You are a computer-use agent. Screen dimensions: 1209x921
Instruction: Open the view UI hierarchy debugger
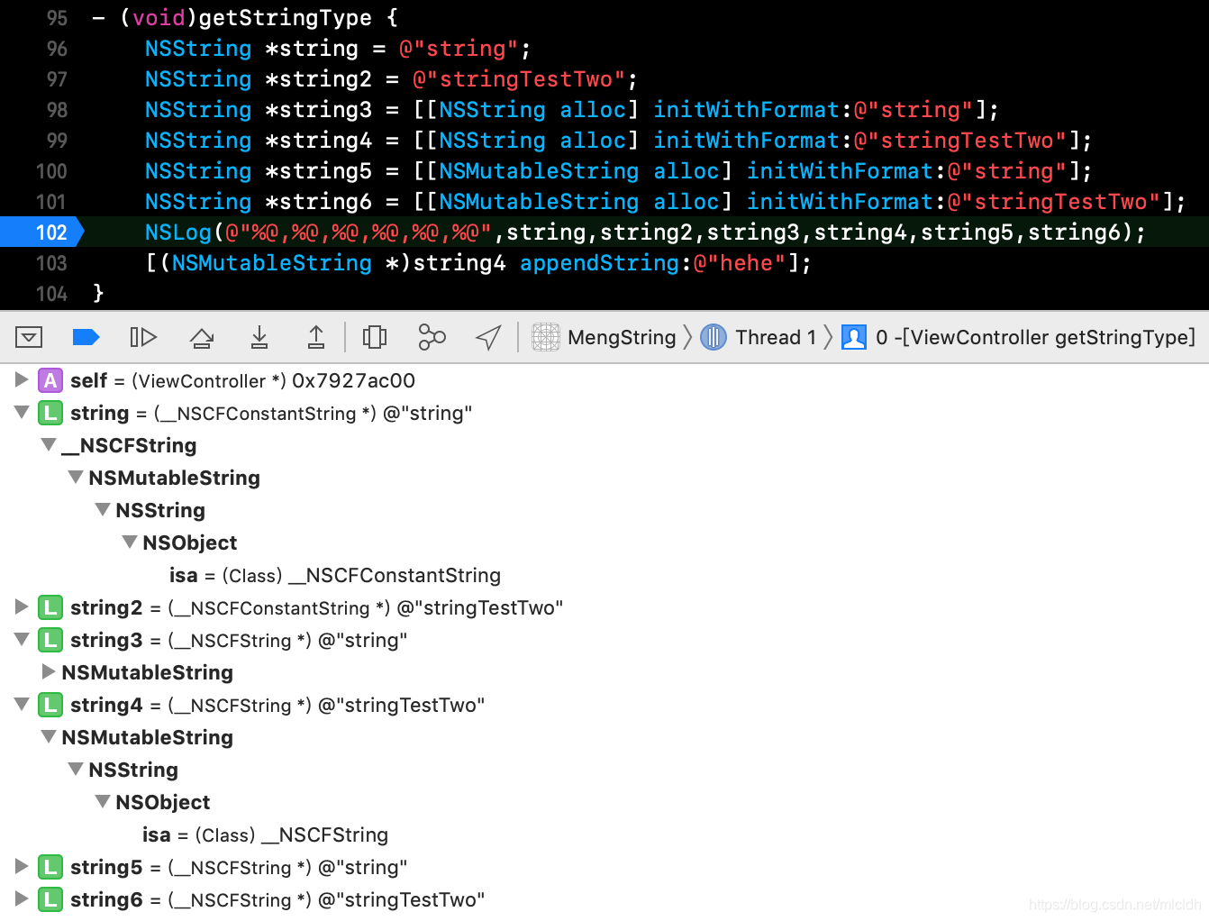(374, 336)
